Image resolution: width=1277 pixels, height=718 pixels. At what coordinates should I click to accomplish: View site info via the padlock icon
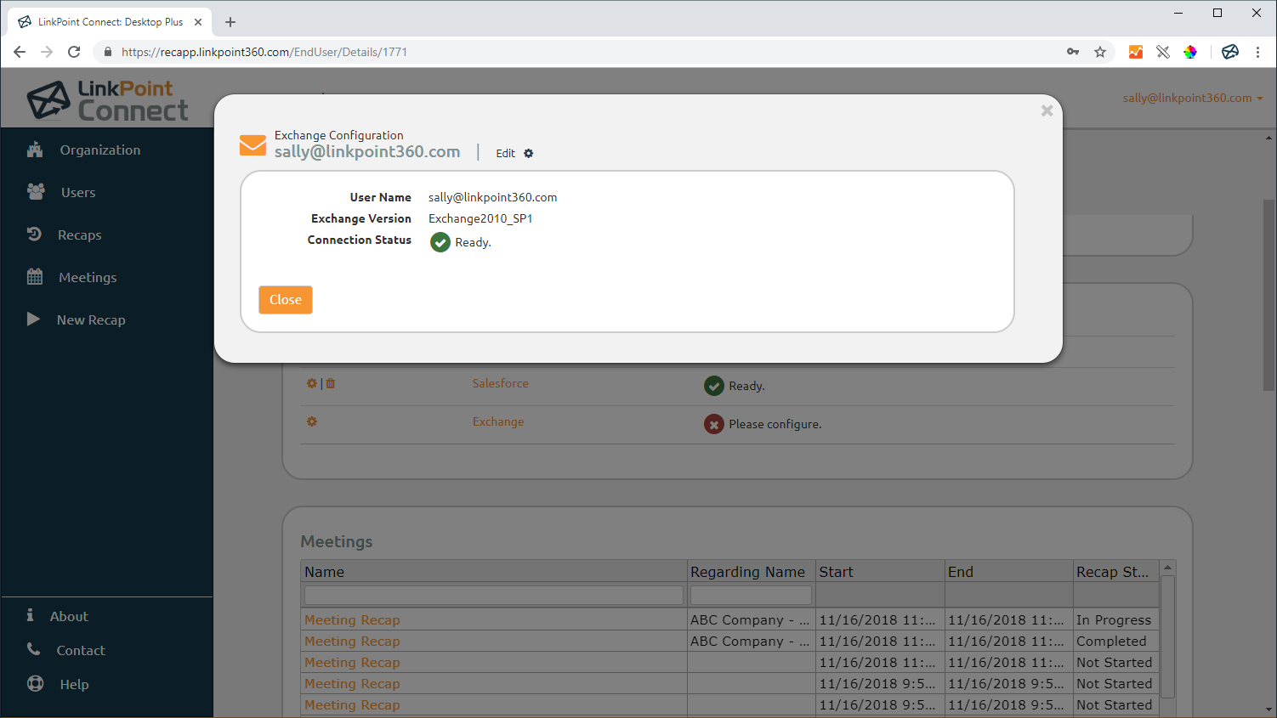pyautogui.click(x=108, y=52)
